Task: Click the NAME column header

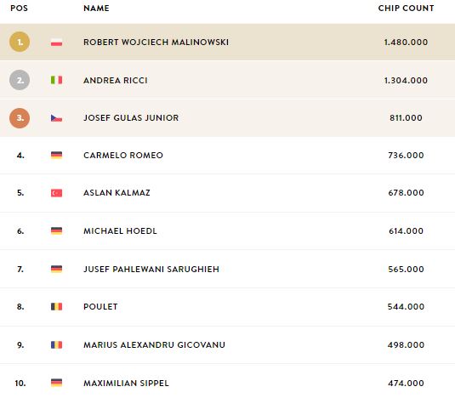Action: (96, 9)
